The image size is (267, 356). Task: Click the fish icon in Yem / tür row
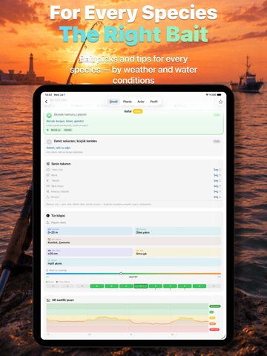pyautogui.click(x=48, y=170)
